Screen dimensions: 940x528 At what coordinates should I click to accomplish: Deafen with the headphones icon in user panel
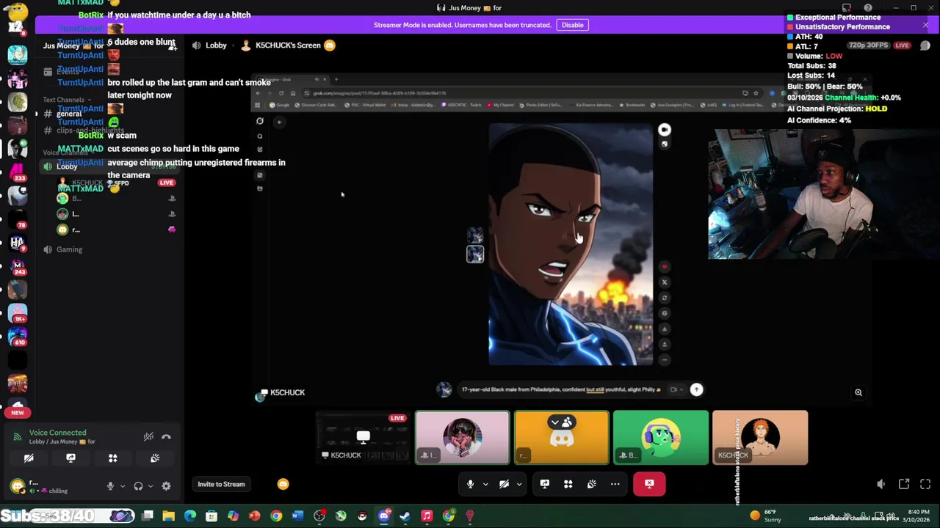tap(138, 485)
